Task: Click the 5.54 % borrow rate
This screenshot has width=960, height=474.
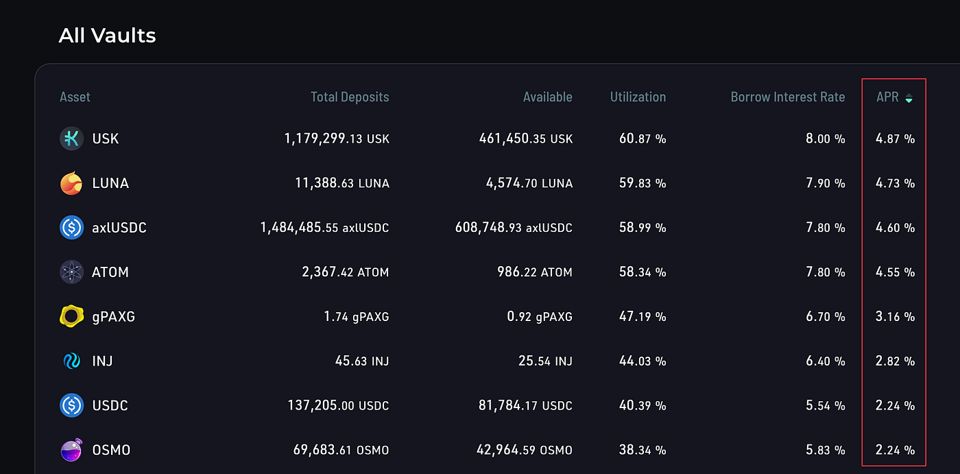Action: pos(826,405)
